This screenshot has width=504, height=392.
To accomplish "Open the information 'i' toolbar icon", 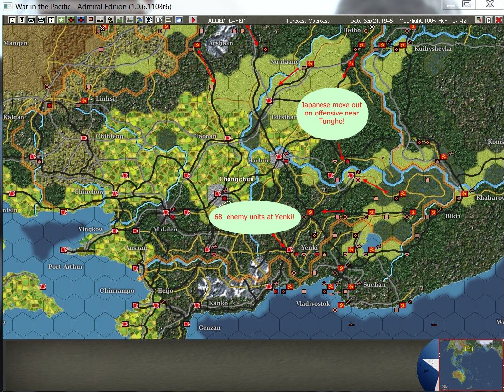I will click(51, 20).
